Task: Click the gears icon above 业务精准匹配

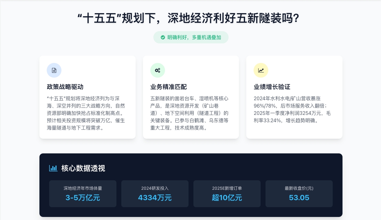Action: pos(157,70)
